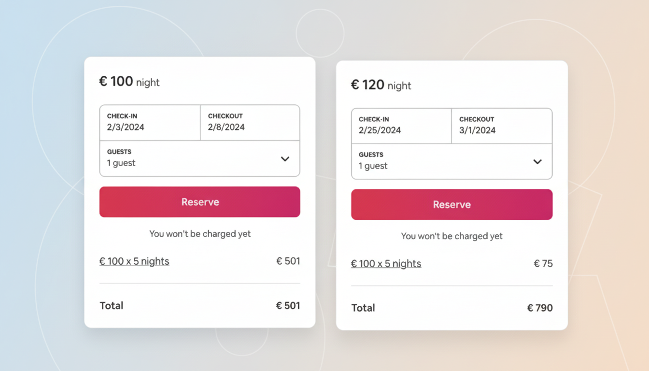Click the Total amount of € 790
The width and height of the screenshot is (649, 371).
click(540, 308)
